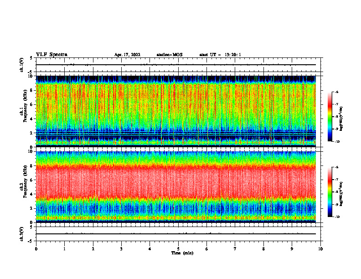The height and width of the screenshot is (279, 361).
Task: Click the "ch.3(V)" axis label of the bottom waveform
Action: pyautogui.click(x=22, y=234)
